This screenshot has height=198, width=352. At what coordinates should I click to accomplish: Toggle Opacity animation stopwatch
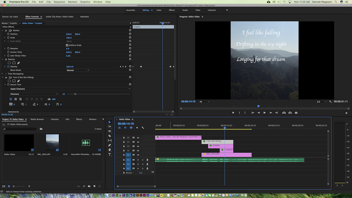pyautogui.click(x=8, y=66)
